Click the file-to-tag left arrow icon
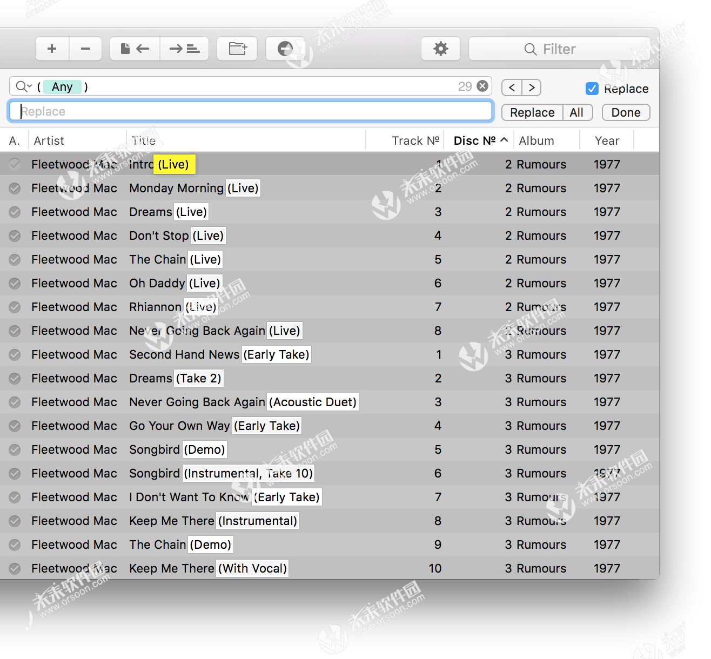This screenshot has width=711, height=659. pos(135,49)
